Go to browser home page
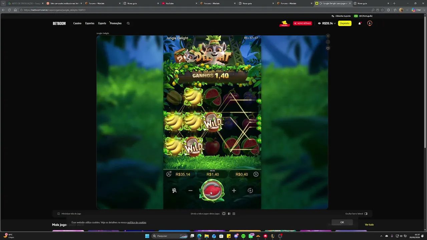427x240 pixels. click(15, 10)
